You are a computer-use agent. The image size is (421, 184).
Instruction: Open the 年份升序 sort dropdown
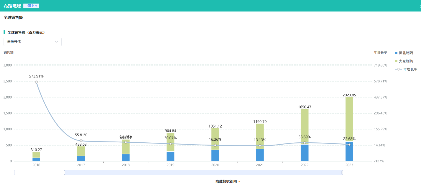[x=32, y=42]
